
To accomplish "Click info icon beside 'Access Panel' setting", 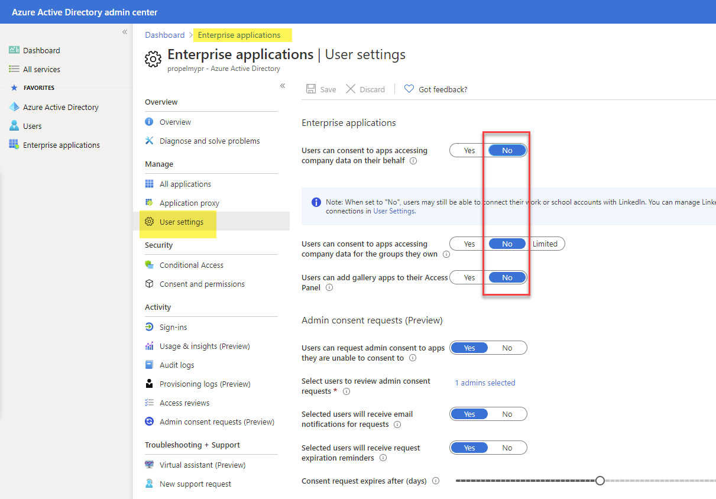I will click(329, 288).
